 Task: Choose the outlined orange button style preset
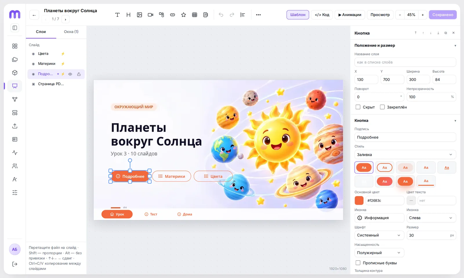[385, 167]
